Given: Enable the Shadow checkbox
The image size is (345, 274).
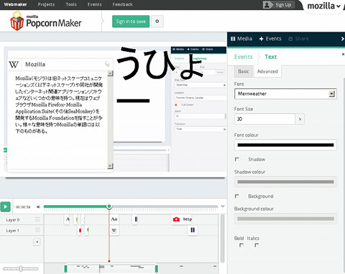Looking at the screenshot, I should point(237,159).
